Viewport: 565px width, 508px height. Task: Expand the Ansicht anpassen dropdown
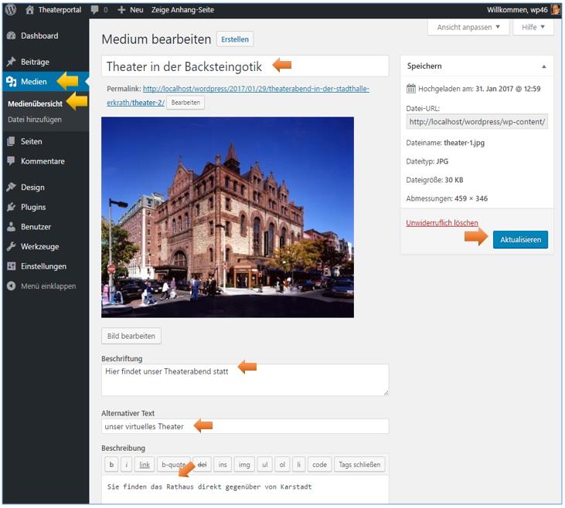tap(468, 27)
